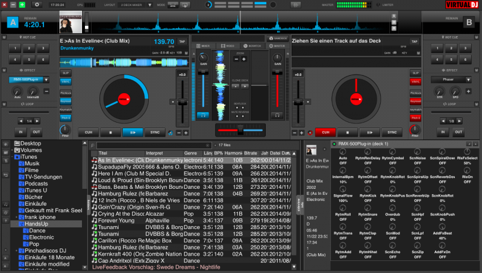
Task: Switch to the VIDEO tab
Action: pos(228,46)
